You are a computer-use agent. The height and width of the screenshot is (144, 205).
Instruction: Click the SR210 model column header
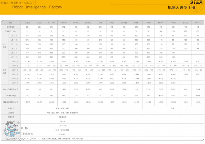173,22
